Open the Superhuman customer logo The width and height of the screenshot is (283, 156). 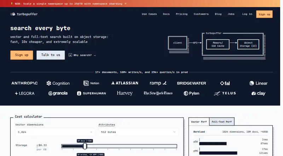click(x=91, y=93)
